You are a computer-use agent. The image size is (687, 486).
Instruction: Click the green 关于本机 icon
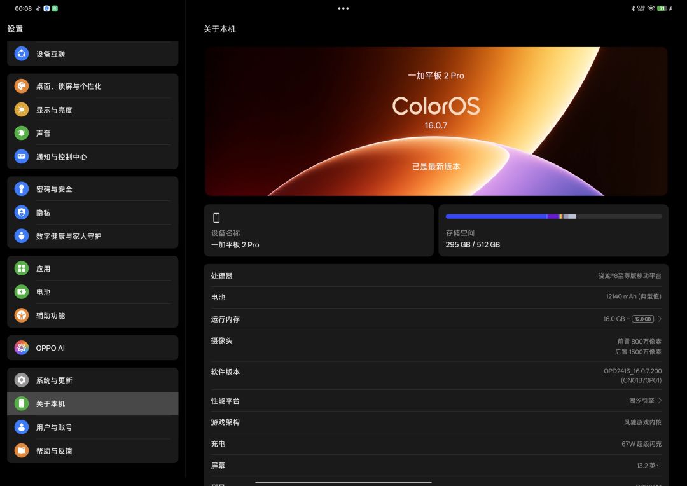coord(22,403)
